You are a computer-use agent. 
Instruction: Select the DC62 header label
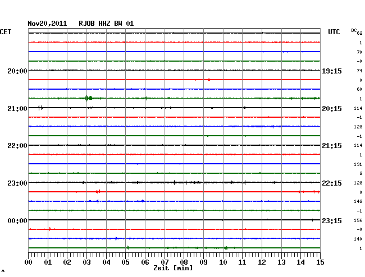click(x=357, y=31)
